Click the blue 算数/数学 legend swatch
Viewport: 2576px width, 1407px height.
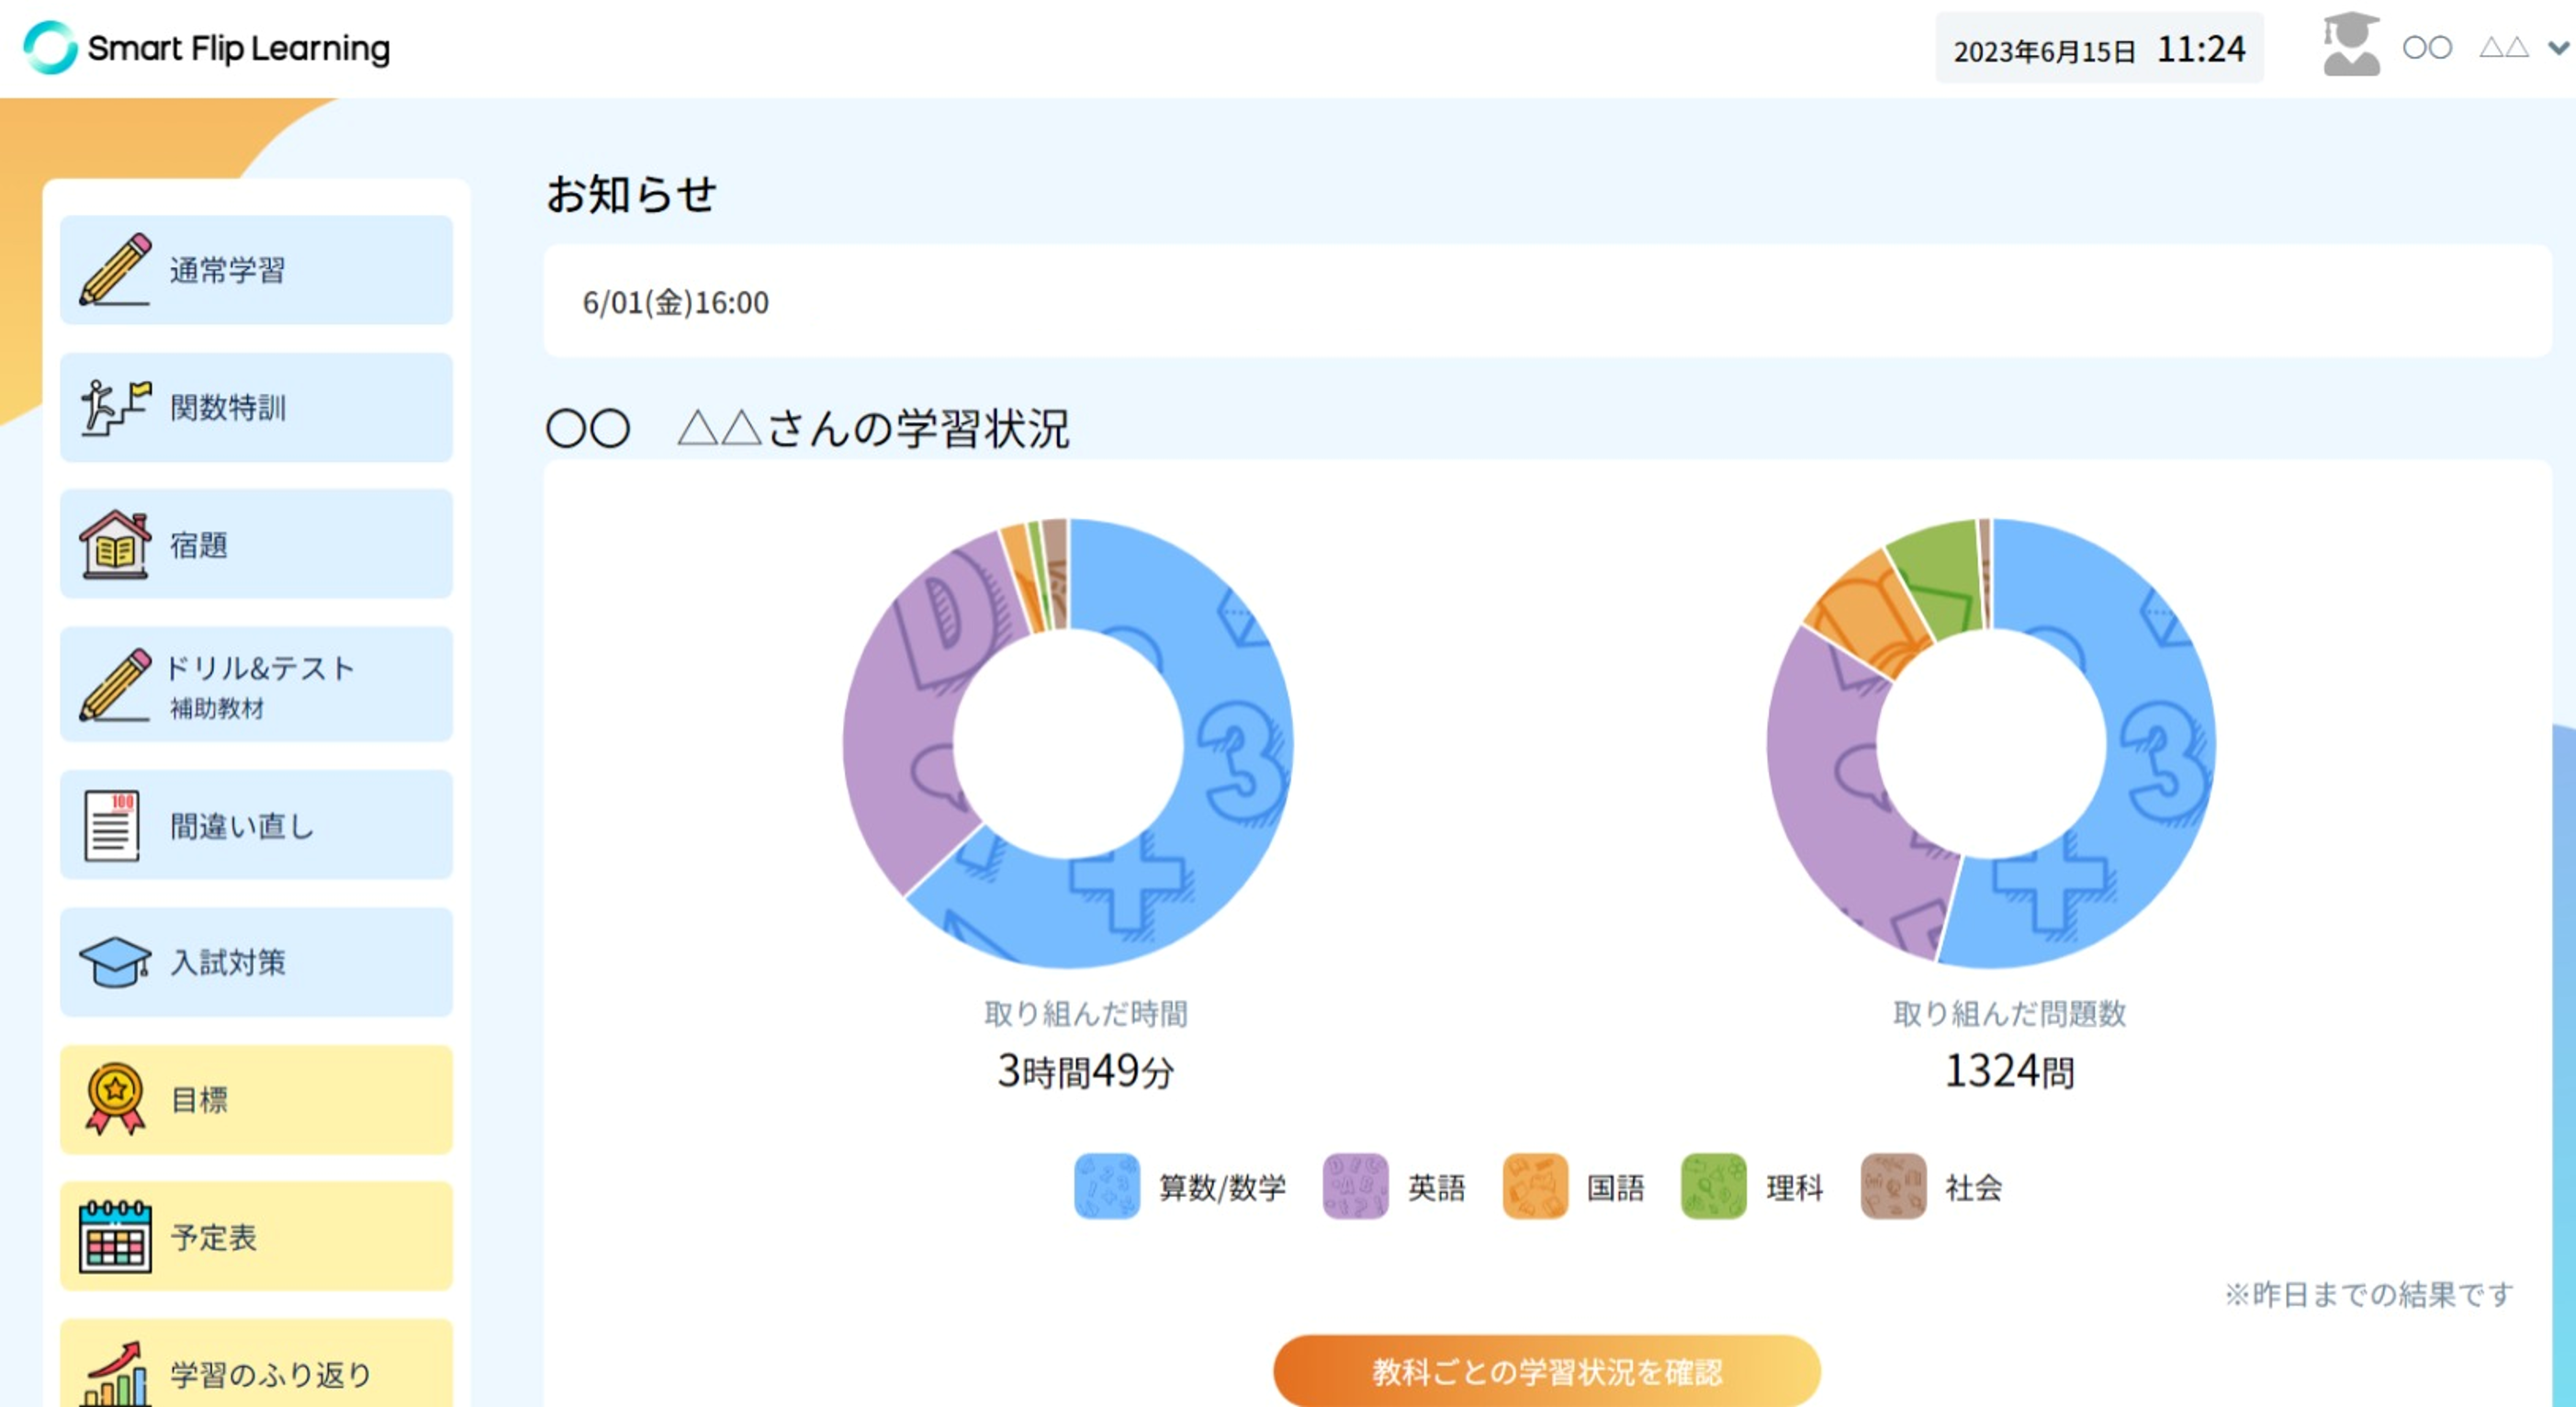[x=1106, y=1186]
